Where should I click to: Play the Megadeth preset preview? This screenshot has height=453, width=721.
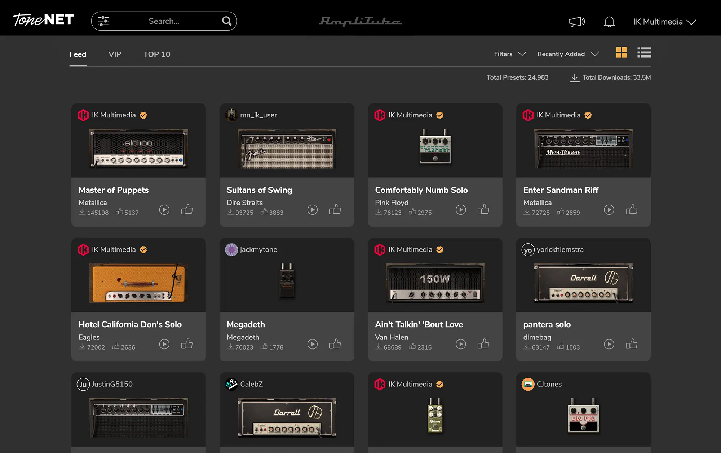(x=313, y=344)
